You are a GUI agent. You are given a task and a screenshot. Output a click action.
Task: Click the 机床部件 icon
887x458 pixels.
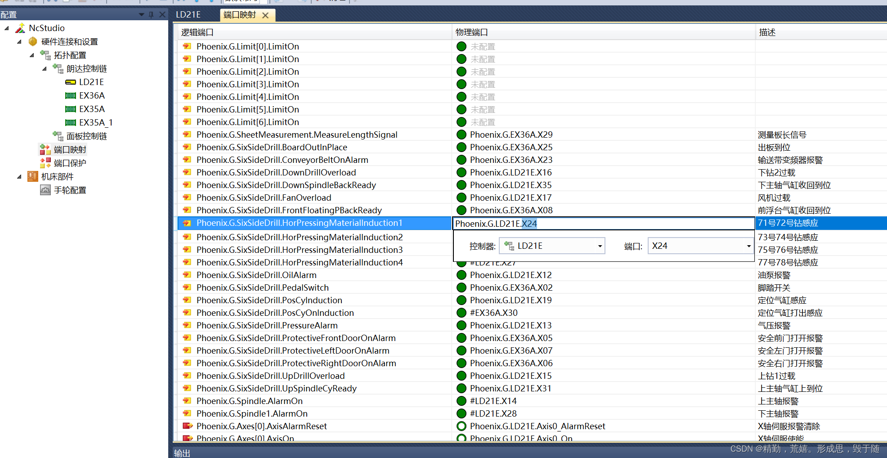point(33,176)
